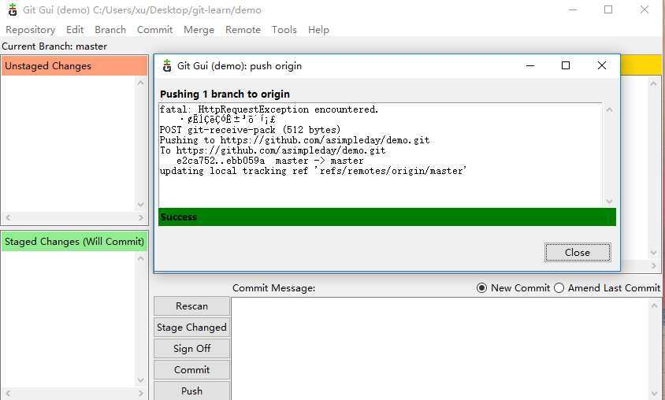665x400 pixels.
Task: Click the 'Current Branch: master' label
Action: point(54,46)
